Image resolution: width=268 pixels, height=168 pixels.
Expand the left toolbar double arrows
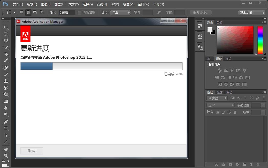[x=3, y=19]
